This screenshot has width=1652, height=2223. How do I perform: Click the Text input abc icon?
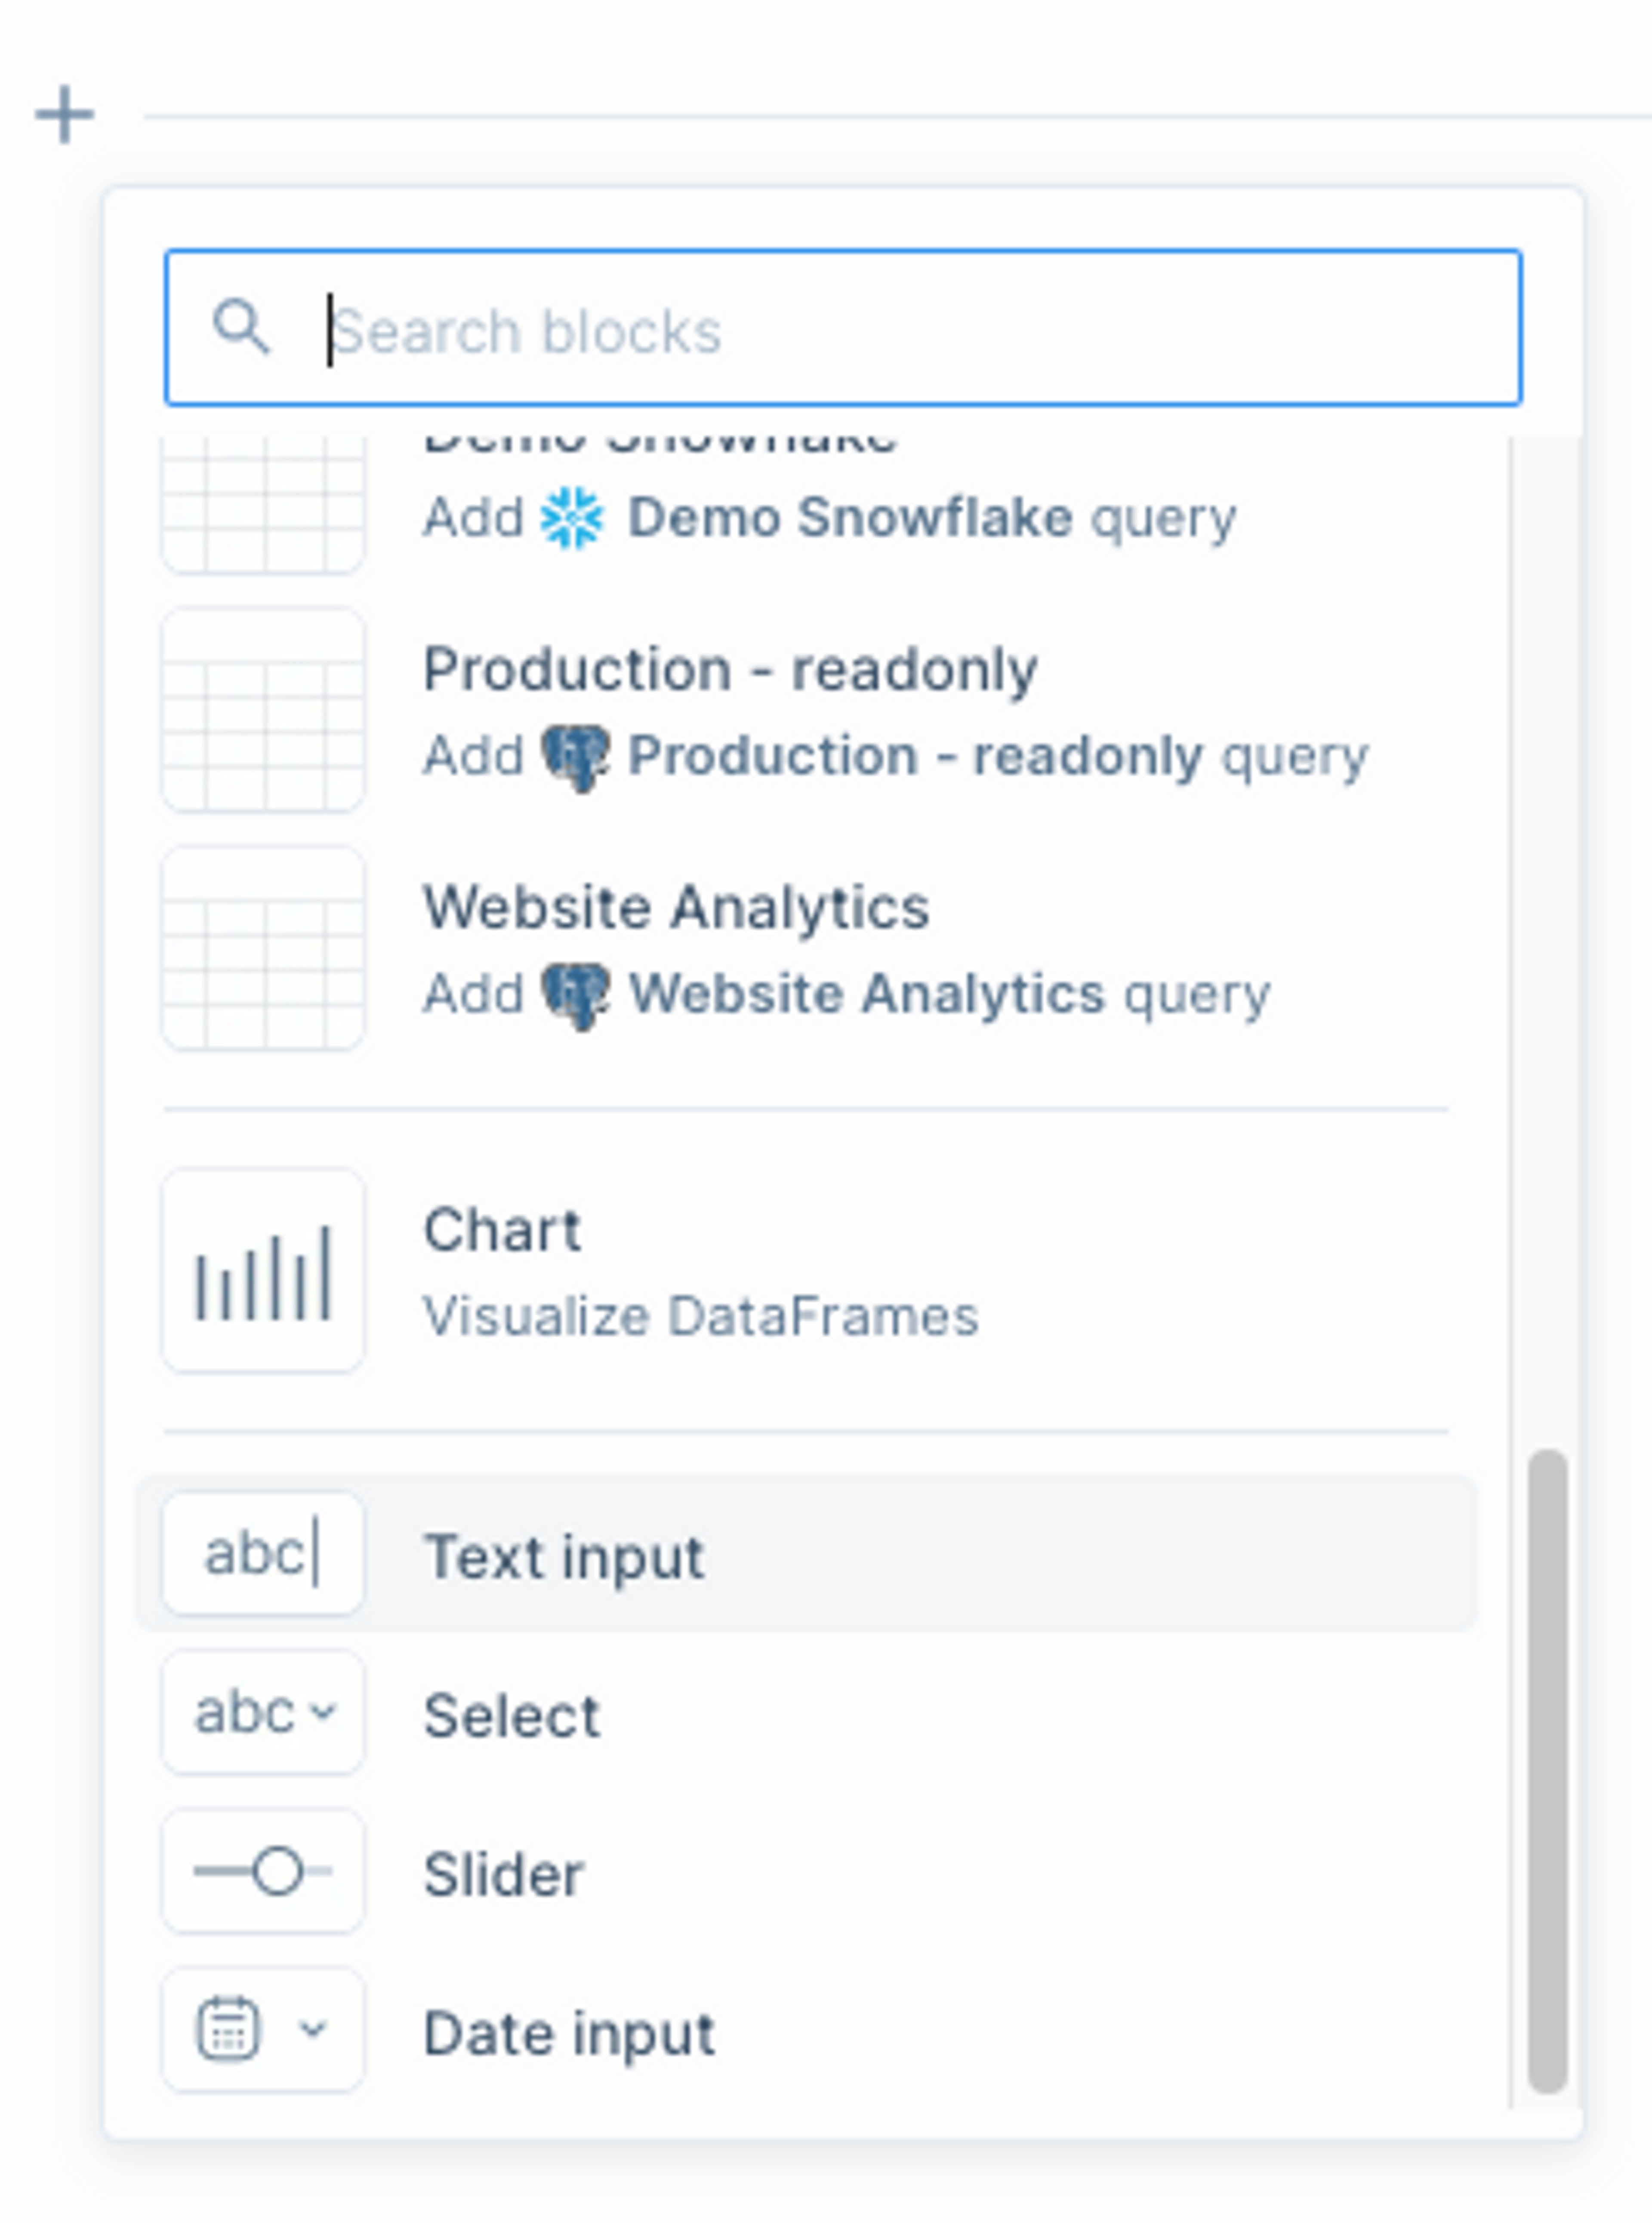pos(263,1554)
